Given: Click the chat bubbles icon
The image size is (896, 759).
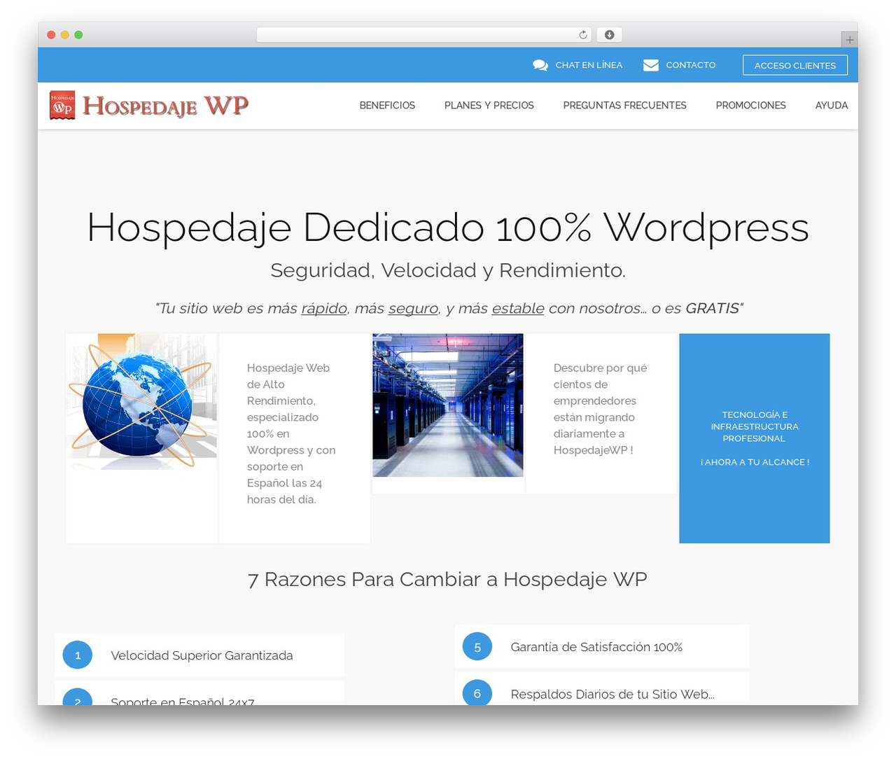Looking at the screenshot, I should 540,65.
